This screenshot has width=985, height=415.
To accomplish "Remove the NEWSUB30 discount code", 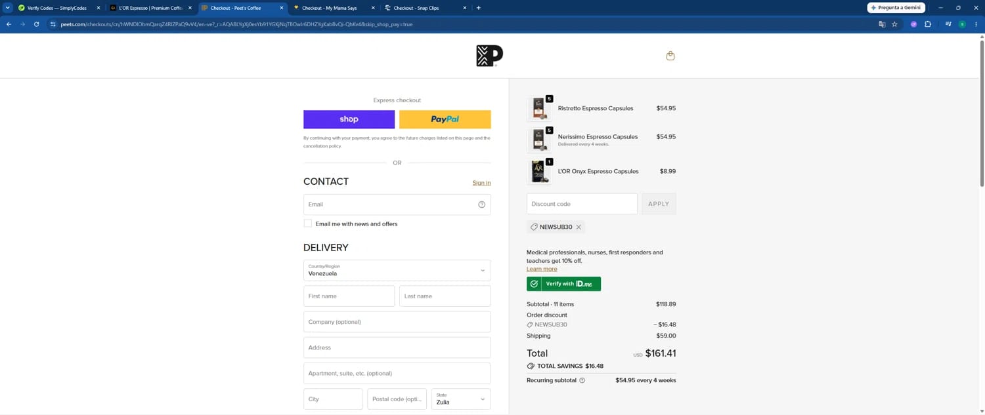I will pos(579,227).
